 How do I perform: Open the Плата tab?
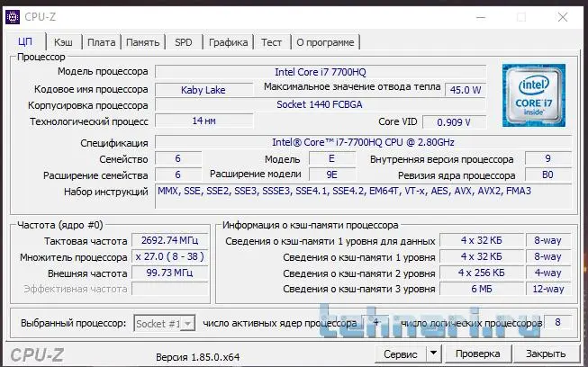click(x=101, y=42)
